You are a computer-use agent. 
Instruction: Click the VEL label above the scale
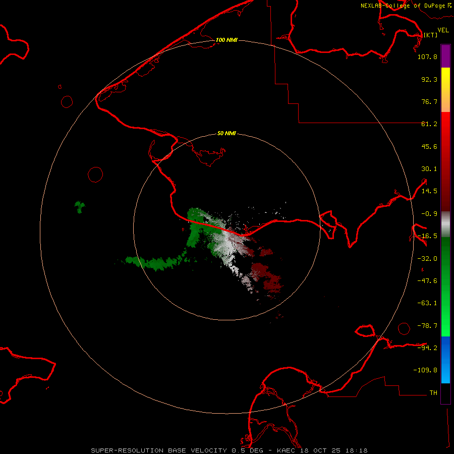[443, 30]
